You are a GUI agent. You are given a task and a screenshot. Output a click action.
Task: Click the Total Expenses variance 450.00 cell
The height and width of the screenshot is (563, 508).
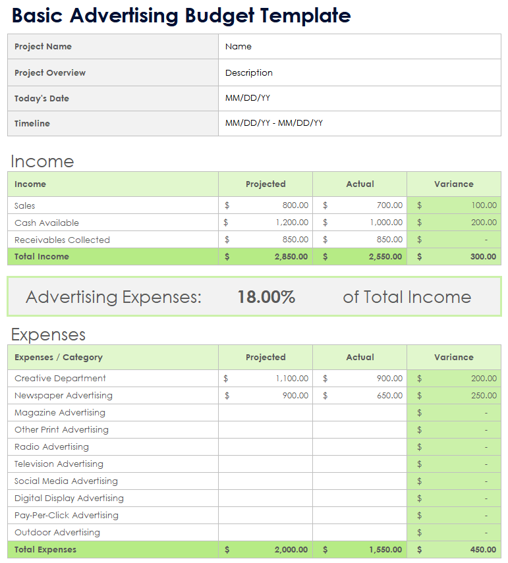454,550
